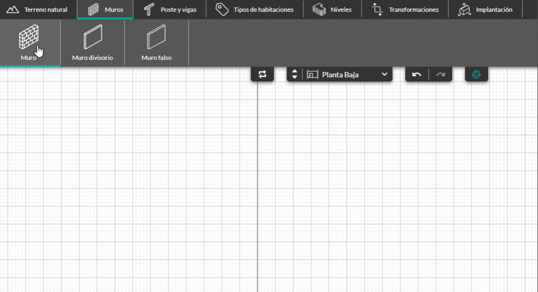Viewport: 538px width, 292px height.
Task: Switch to the Muros tab
Action: 105,10
